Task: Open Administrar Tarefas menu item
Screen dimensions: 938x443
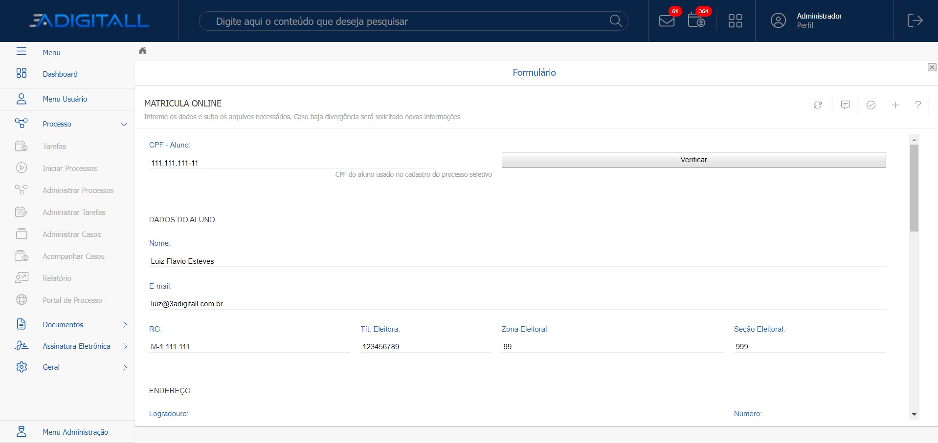Action: pyautogui.click(x=74, y=212)
